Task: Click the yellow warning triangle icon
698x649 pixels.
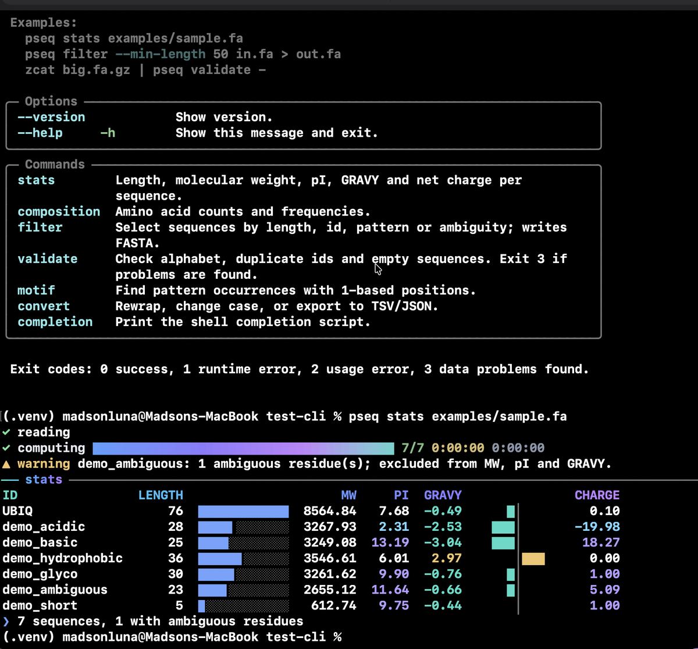Action: [6, 464]
